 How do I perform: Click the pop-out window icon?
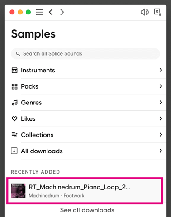click(x=157, y=12)
